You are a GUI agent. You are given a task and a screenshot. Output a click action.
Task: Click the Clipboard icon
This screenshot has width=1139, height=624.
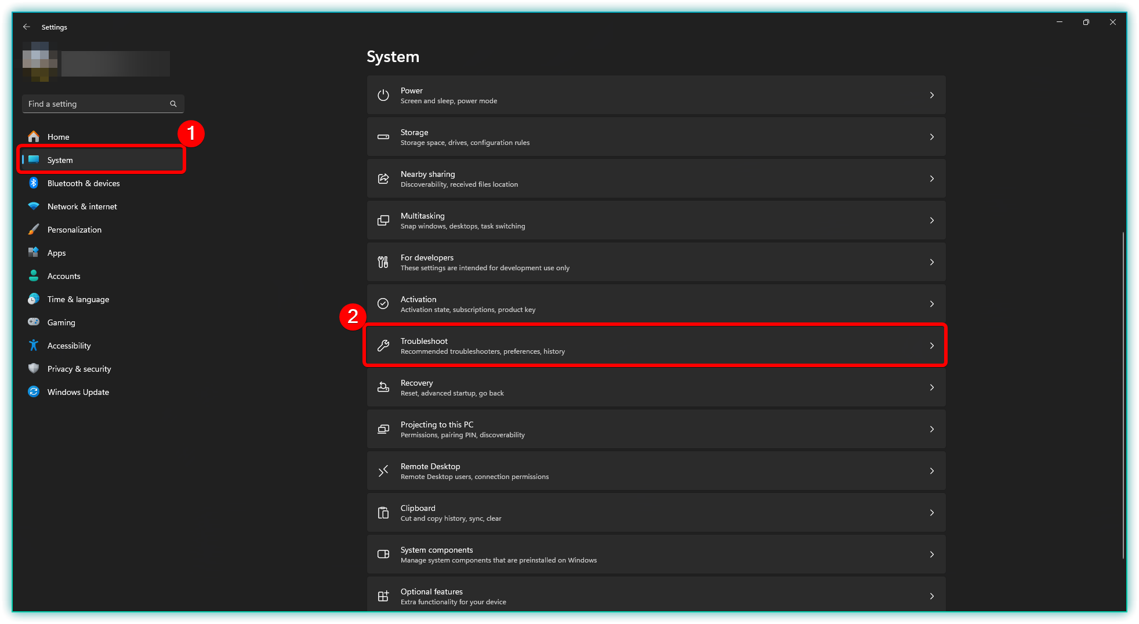pyautogui.click(x=383, y=513)
